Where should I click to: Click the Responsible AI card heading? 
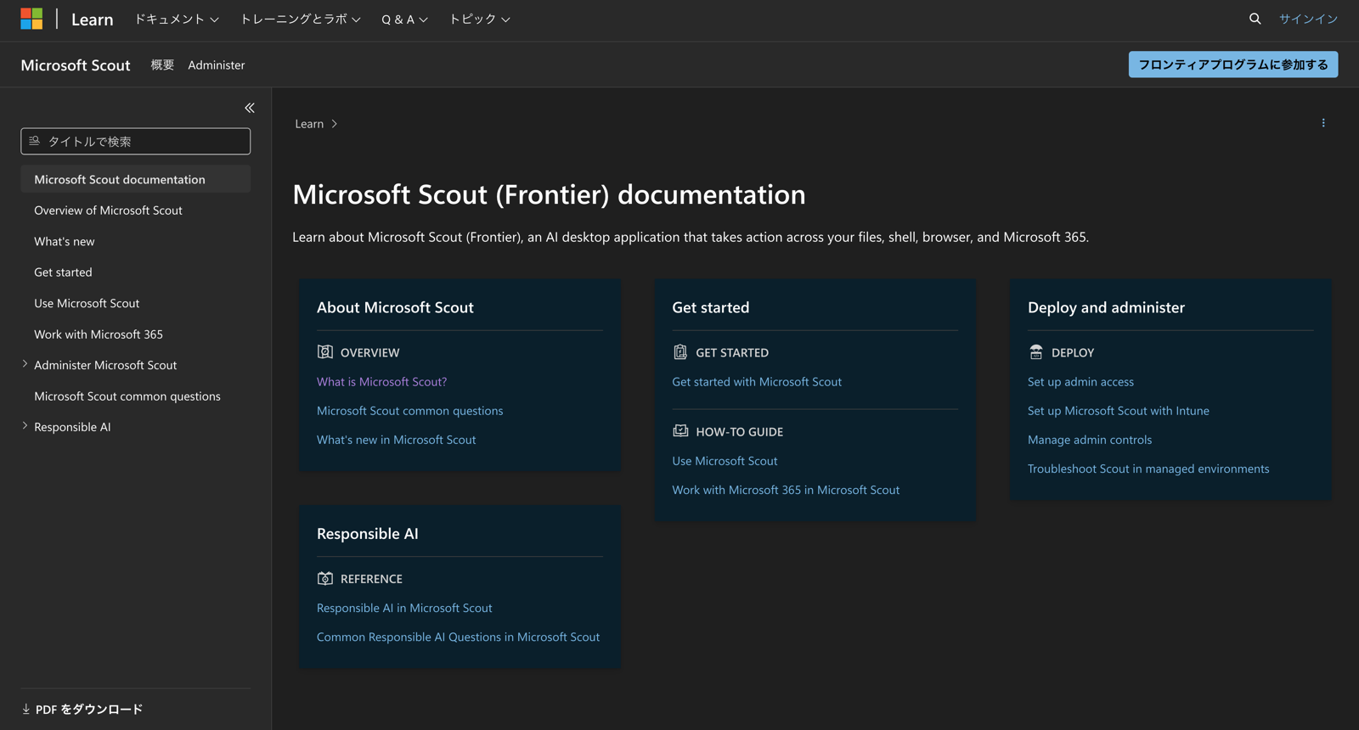[x=367, y=534]
